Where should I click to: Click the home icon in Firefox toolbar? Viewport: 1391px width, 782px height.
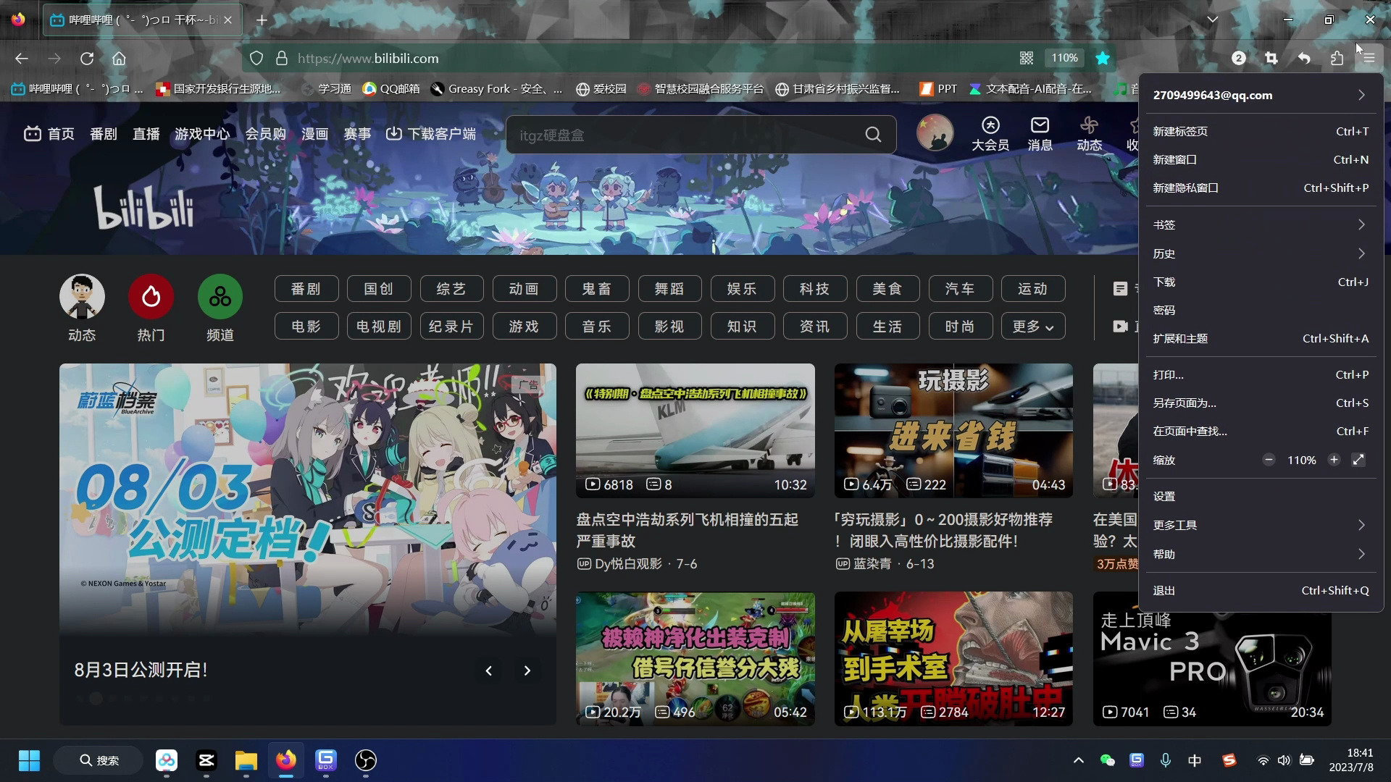coord(119,59)
